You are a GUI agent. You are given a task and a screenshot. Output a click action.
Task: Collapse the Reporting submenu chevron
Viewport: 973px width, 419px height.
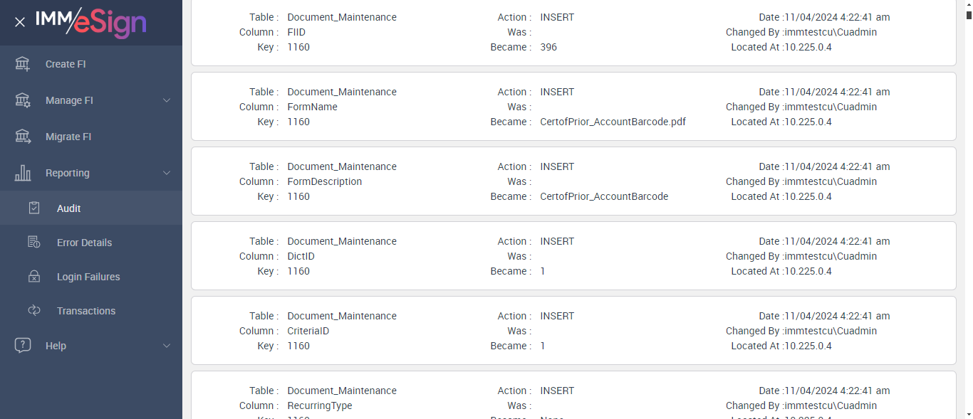(x=167, y=173)
